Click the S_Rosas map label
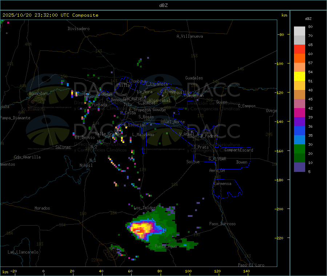327x276 pixels. (146, 117)
